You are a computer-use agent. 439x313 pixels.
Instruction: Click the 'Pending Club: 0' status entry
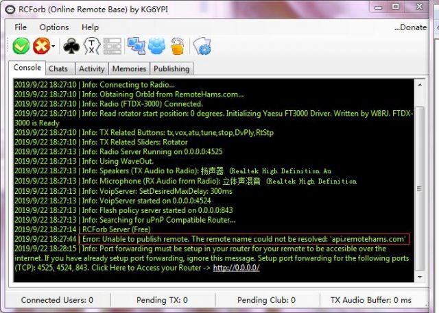pyautogui.click(x=266, y=300)
